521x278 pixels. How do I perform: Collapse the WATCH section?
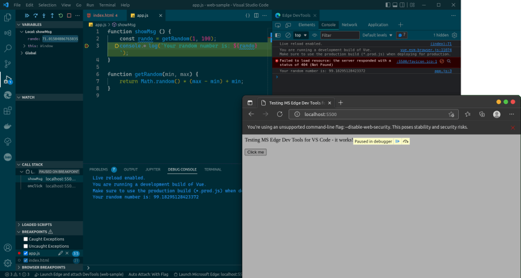click(49, 97)
